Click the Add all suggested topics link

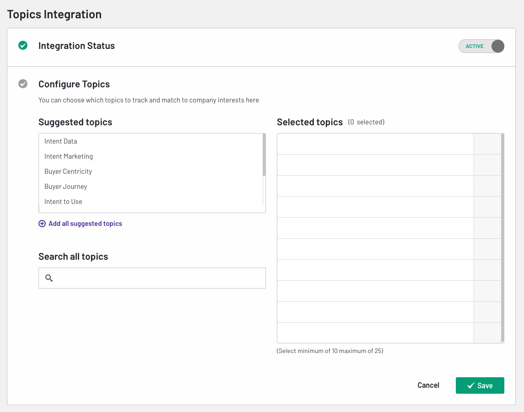coord(85,224)
